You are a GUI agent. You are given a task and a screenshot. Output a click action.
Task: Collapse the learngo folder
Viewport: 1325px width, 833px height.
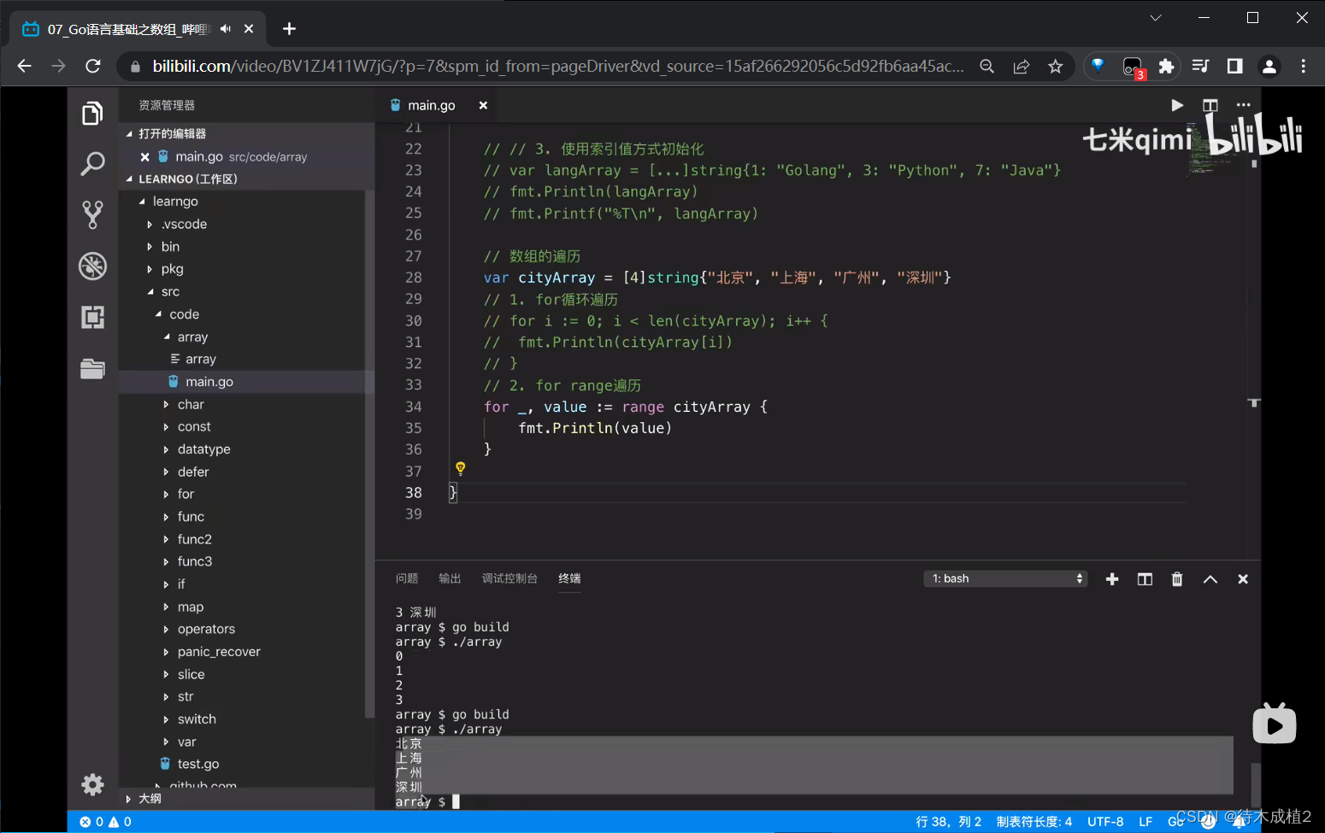point(143,201)
